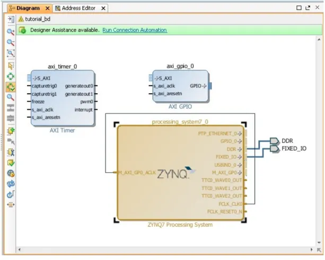Click the Customize Block icon

coord(11,153)
